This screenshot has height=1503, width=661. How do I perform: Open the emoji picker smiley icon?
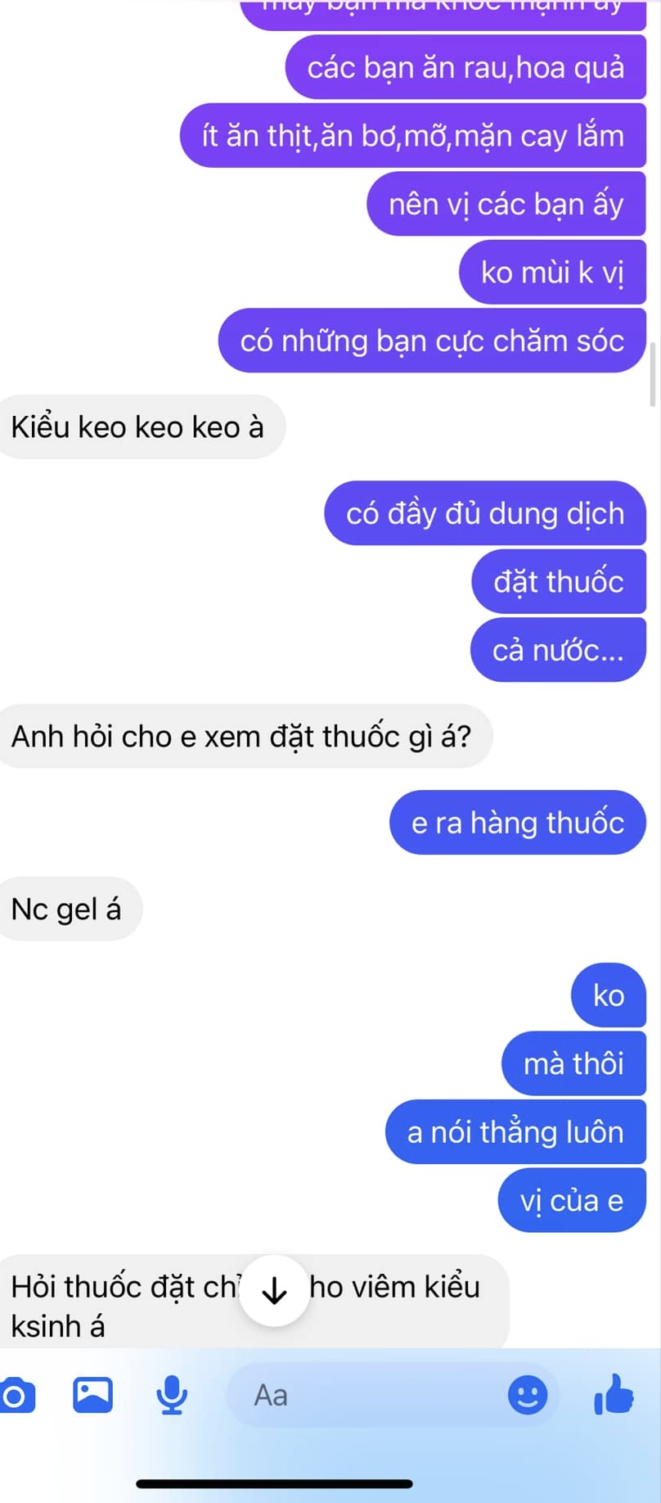pyautogui.click(x=528, y=1395)
